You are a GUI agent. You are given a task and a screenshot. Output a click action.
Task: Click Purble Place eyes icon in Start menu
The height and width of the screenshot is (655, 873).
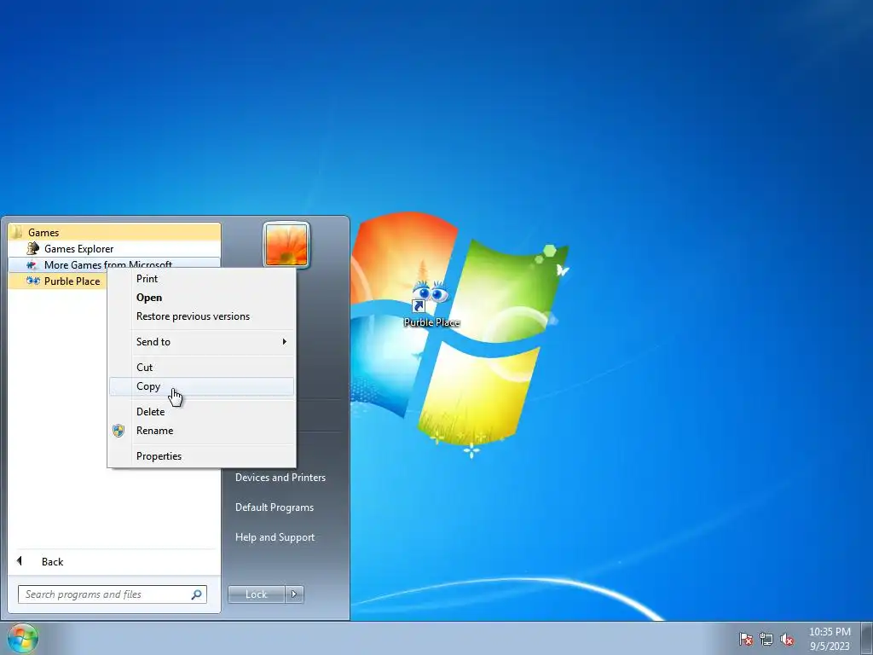[33, 281]
